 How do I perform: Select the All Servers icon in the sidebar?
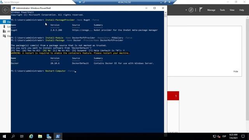click(x=4, y=31)
